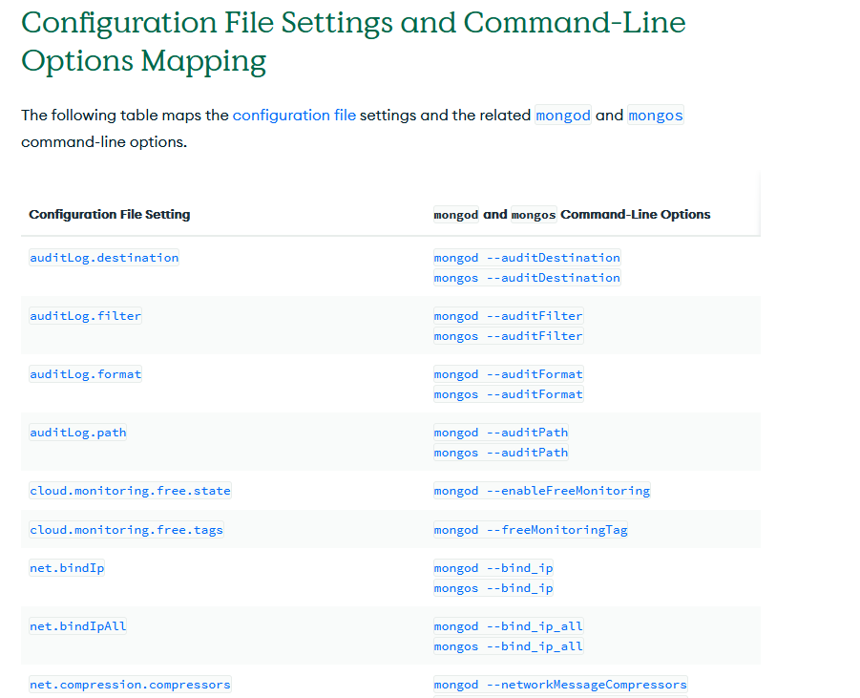Click mongos --bind_ip option link
860x698 pixels.
point(493,588)
